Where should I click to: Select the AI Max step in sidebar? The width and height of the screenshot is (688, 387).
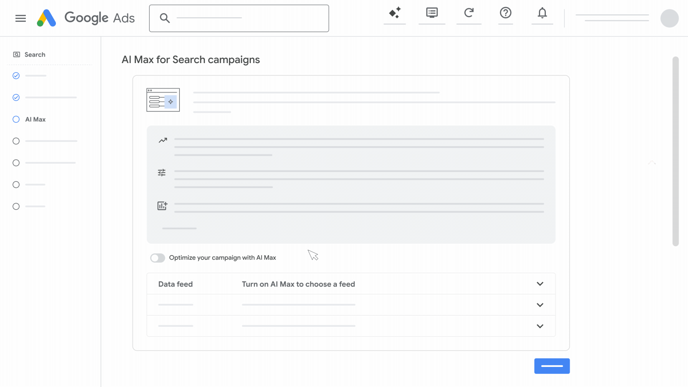coord(35,119)
